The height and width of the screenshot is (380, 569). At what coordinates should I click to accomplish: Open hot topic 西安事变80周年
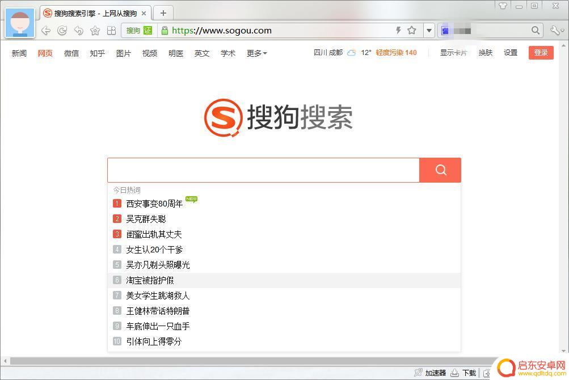tap(154, 204)
